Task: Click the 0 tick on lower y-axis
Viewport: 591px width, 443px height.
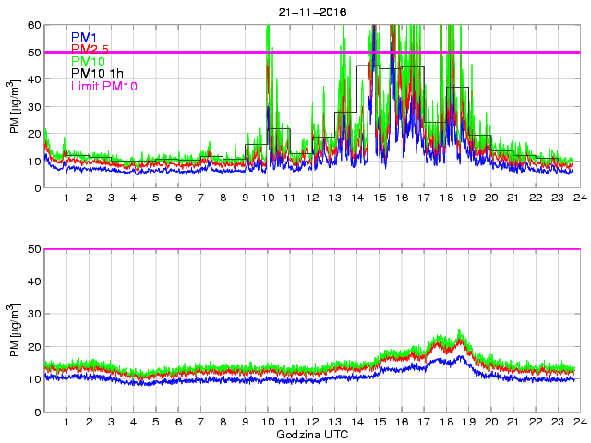Action: coord(36,412)
